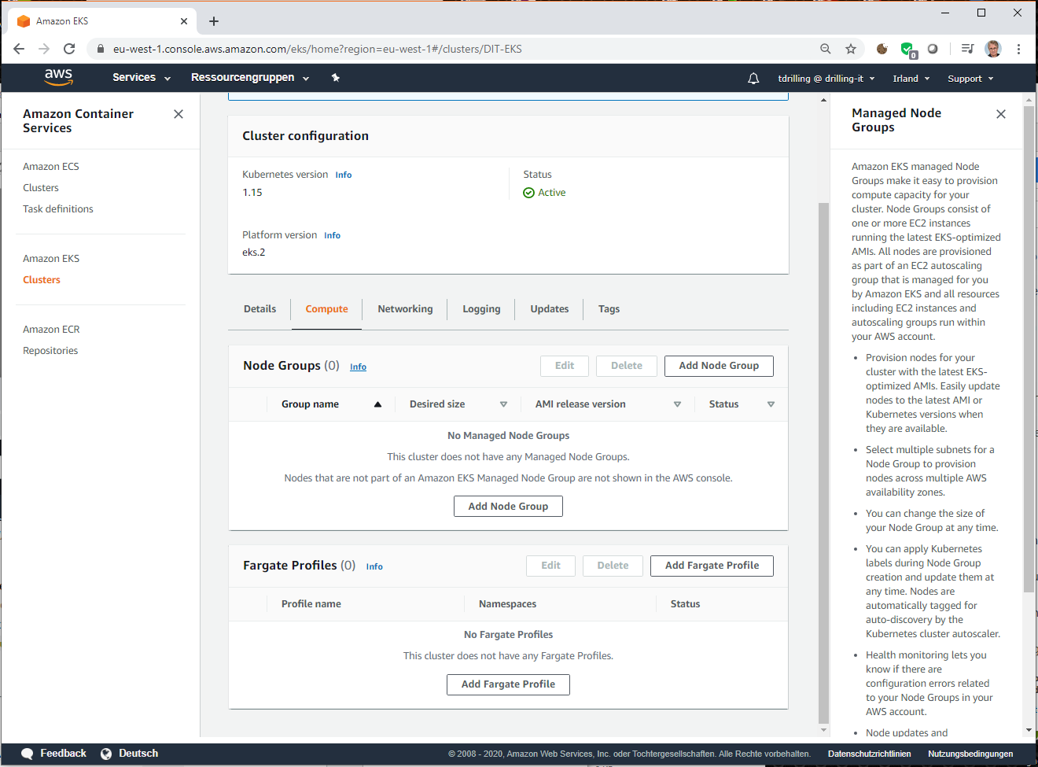
Task: Open the tdrilling @ drilling-it account menu
Action: click(x=826, y=79)
